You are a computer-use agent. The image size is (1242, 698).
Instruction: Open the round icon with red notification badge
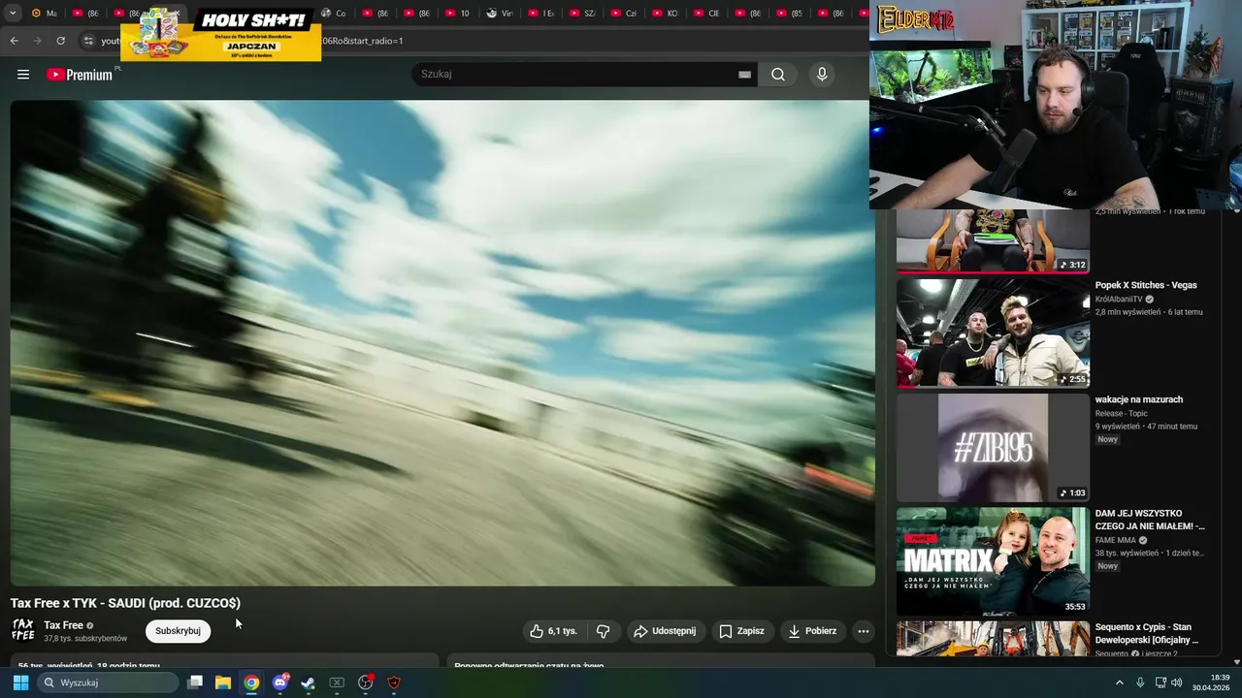click(366, 682)
